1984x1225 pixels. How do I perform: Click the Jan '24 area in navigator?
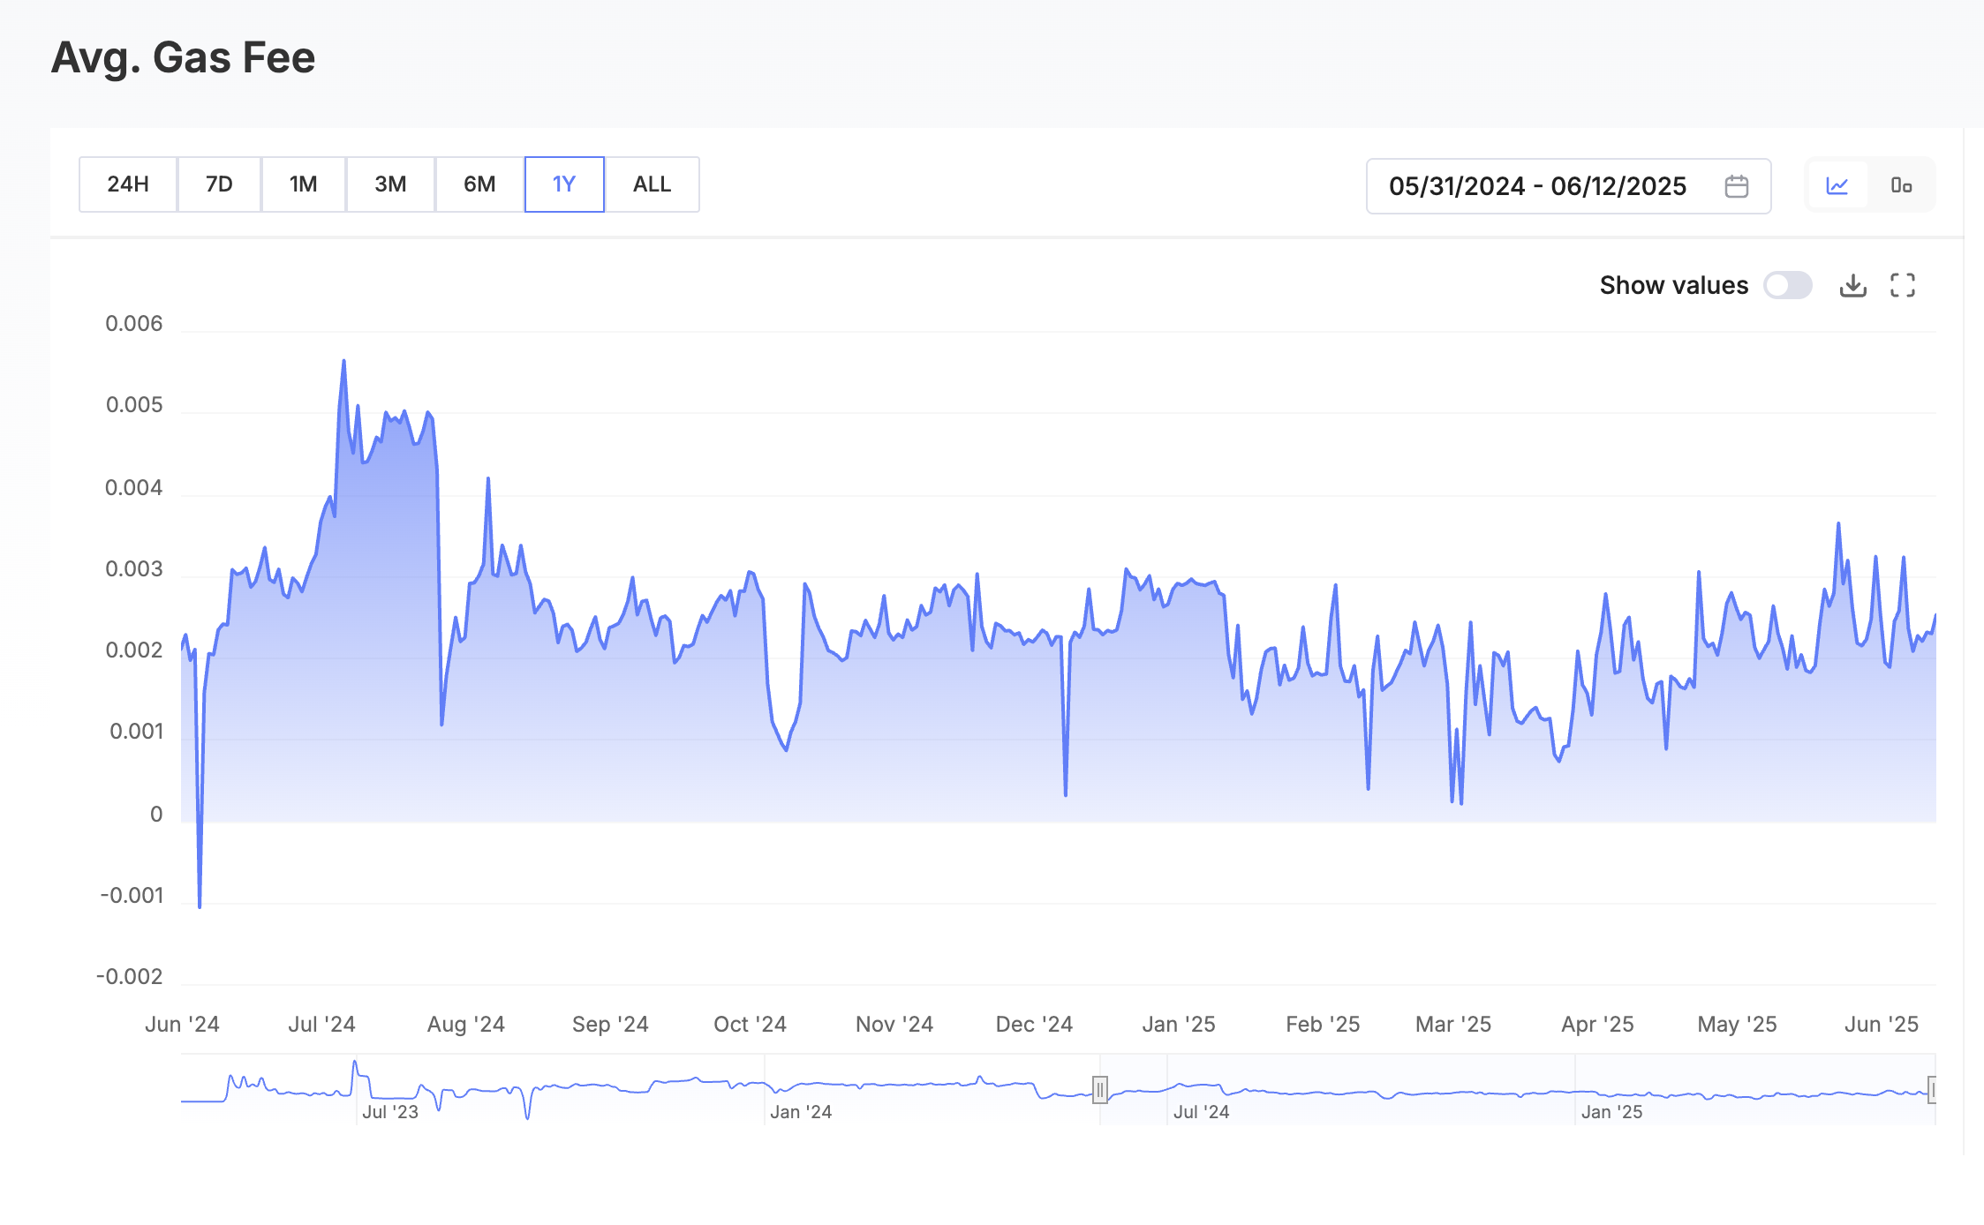[x=800, y=1111]
